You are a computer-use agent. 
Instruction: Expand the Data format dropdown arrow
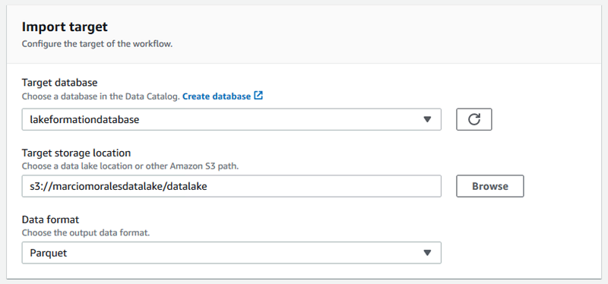tap(427, 253)
